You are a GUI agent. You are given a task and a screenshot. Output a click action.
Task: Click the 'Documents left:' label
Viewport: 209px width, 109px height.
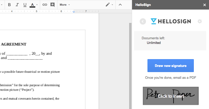tap(153, 38)
